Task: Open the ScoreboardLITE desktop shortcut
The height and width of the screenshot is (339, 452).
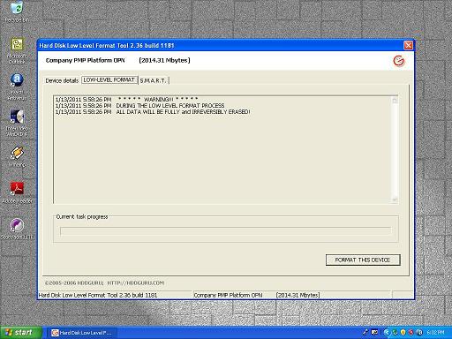Action: 17,229
